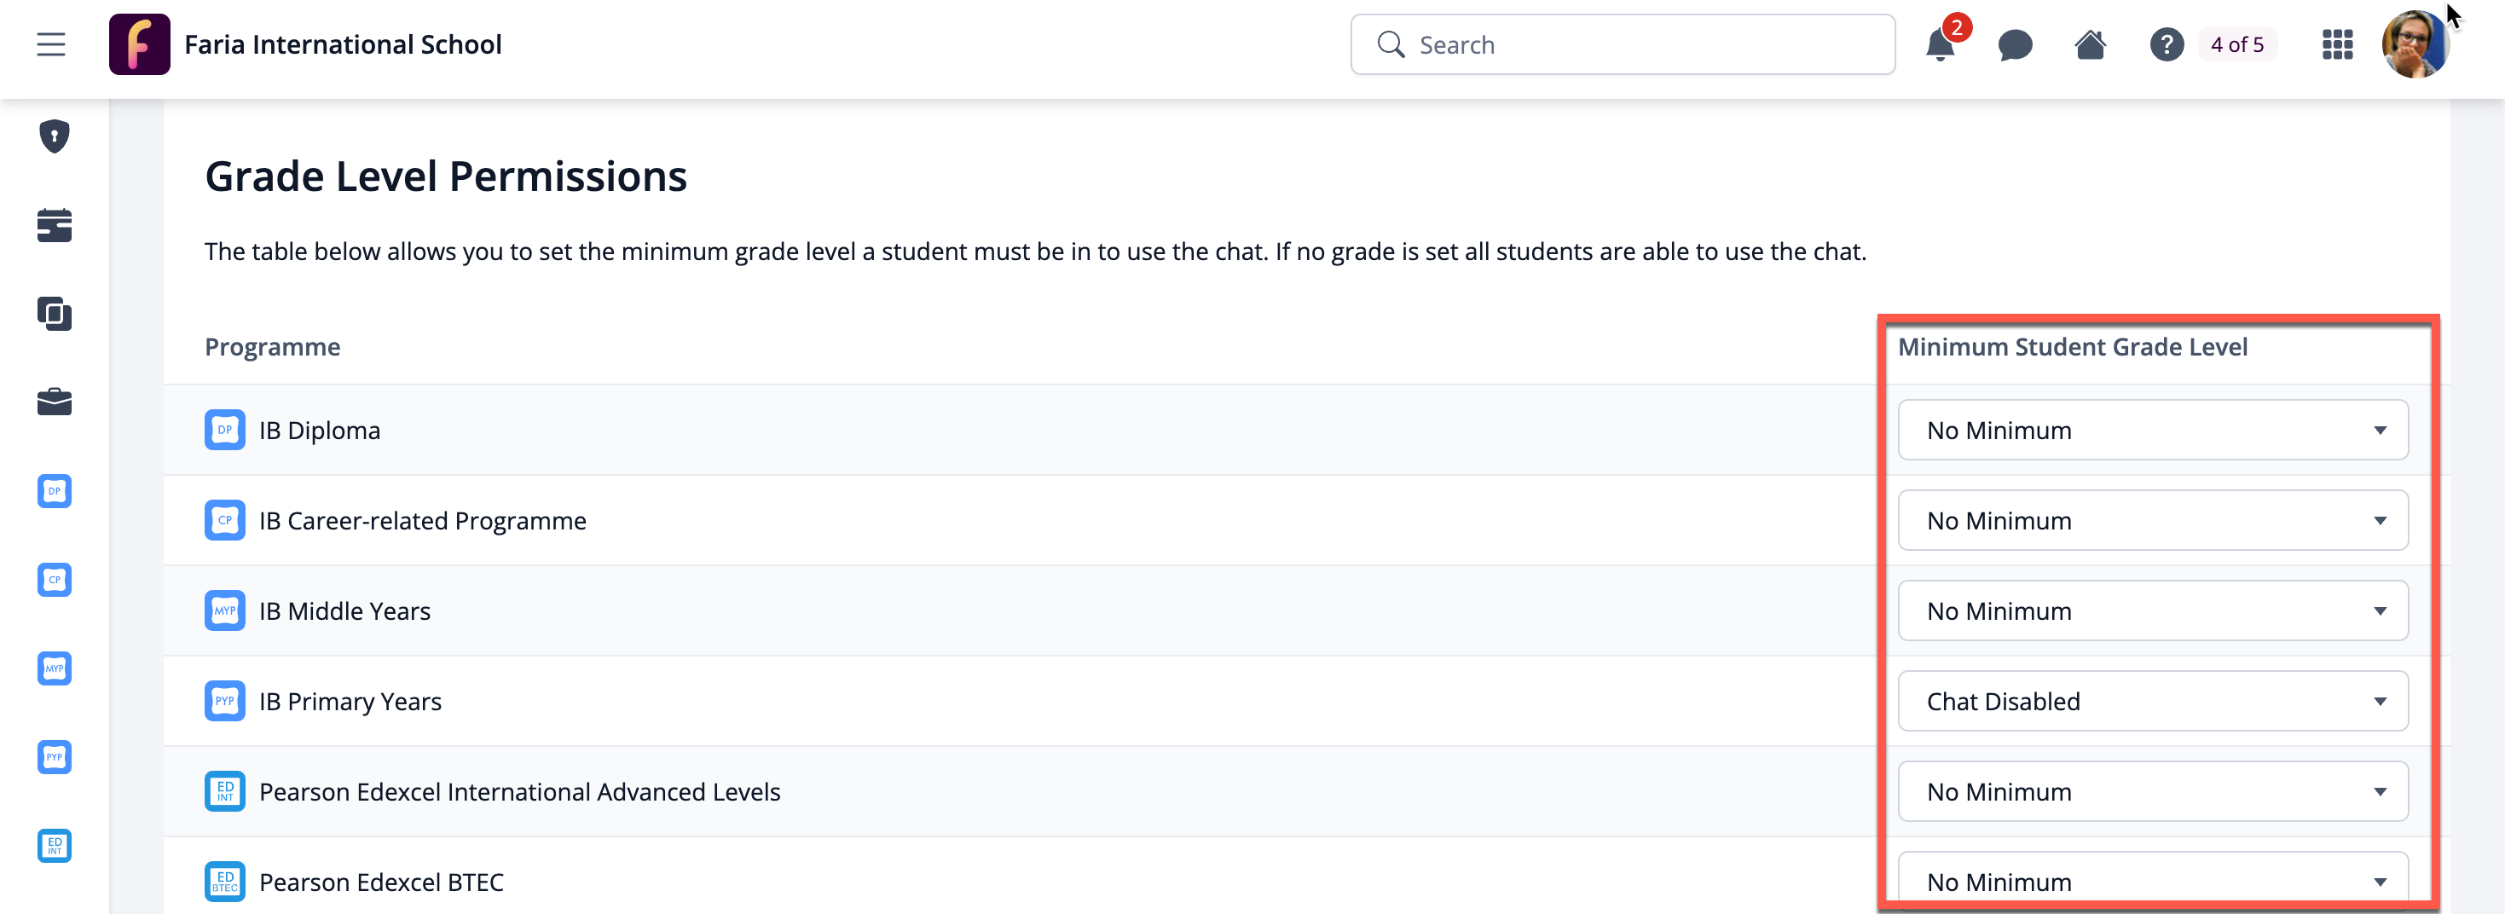
Task: Select the DP programme sidebar icon
Action: click(55, 491)
